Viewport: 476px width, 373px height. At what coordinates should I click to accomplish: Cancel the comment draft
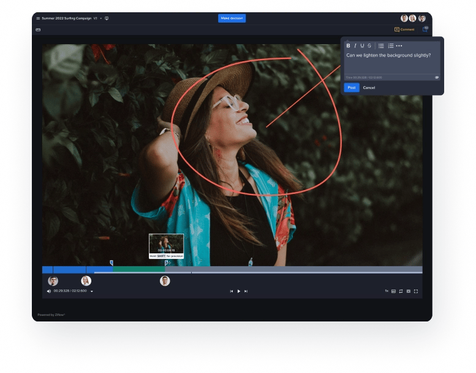(x=369, y=88)
